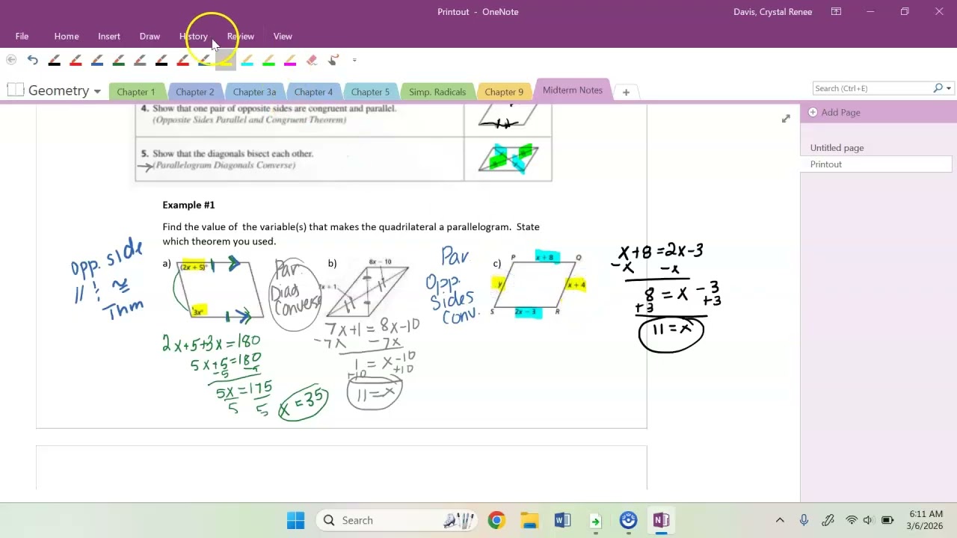
Task: Select the yellow highlighter
Action: tap(225, 60)
